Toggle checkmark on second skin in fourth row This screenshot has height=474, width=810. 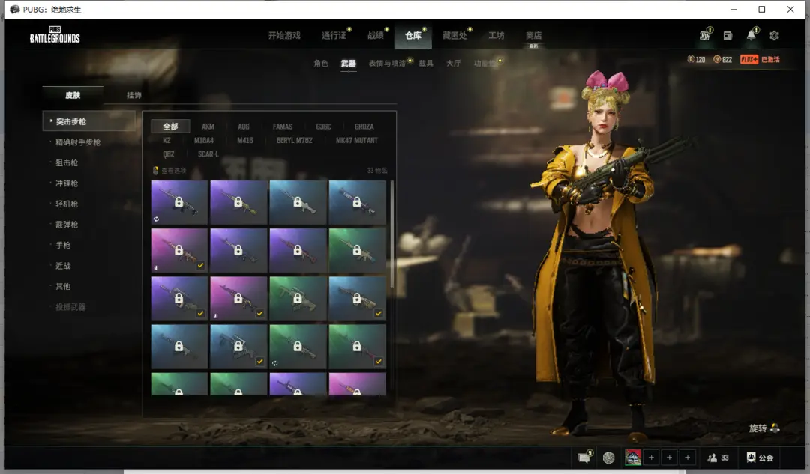[259, 362]
